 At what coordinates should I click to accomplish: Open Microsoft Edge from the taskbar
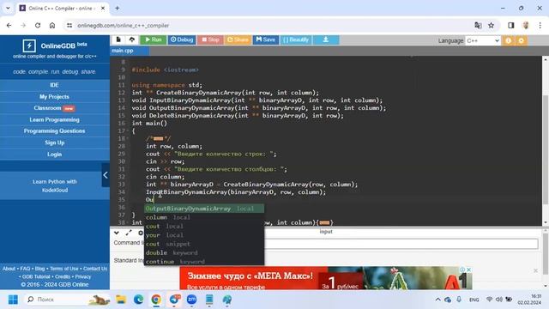pos(139,300)
